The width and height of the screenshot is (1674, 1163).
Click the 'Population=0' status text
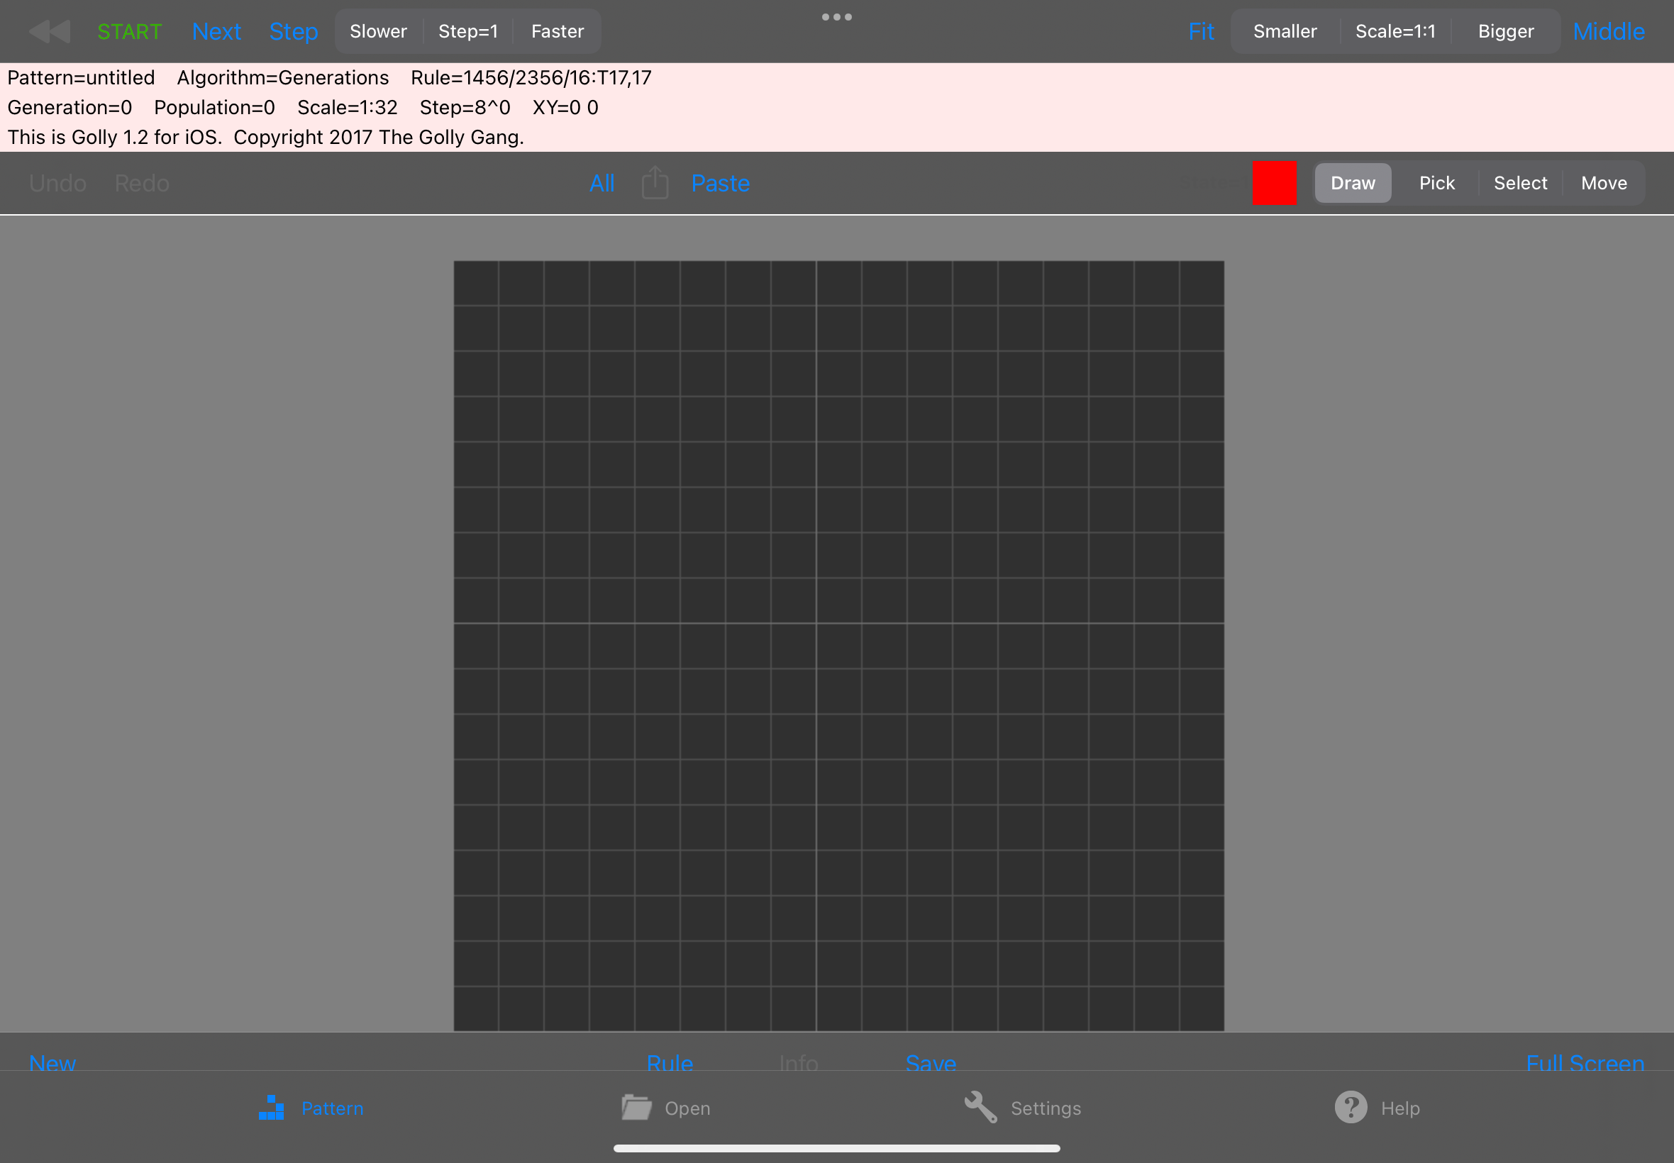pos(214,107)
